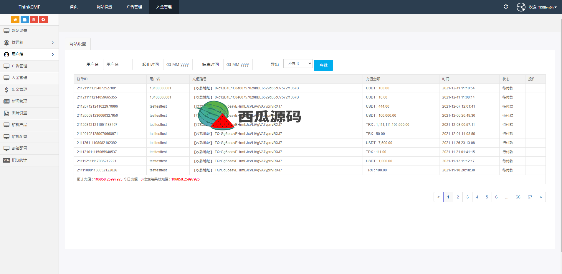Click the 用户组 person icon
This screenshot has width=562, height=274.
point(6,54)
